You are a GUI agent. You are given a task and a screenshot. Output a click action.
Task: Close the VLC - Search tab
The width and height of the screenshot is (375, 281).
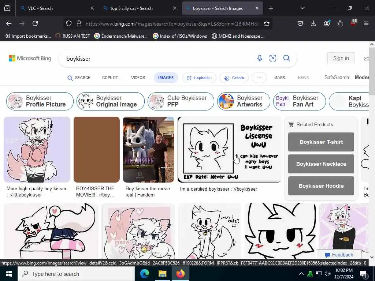[x=92, y=8]
